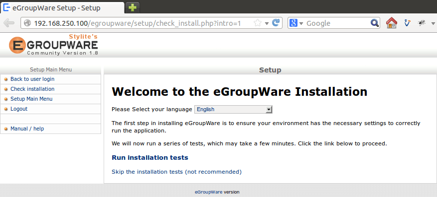Click the eGroupWare logo in the header
Screen dimensions: 437x197
click(x=53, y=44)
